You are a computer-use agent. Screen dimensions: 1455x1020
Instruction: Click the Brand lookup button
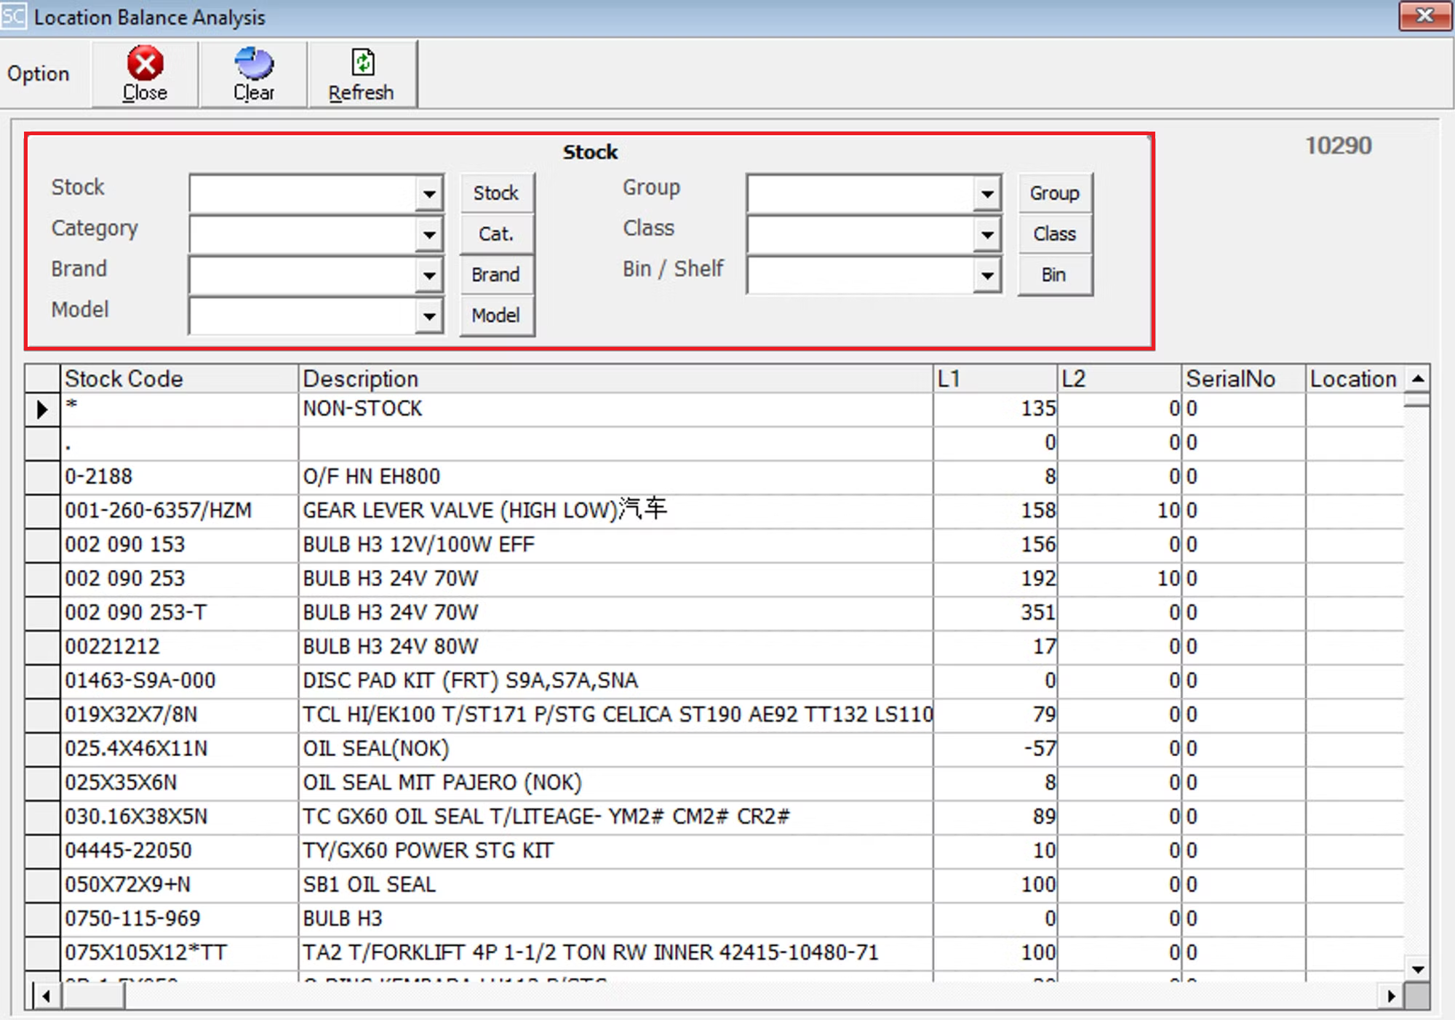[x=496, y=274]
